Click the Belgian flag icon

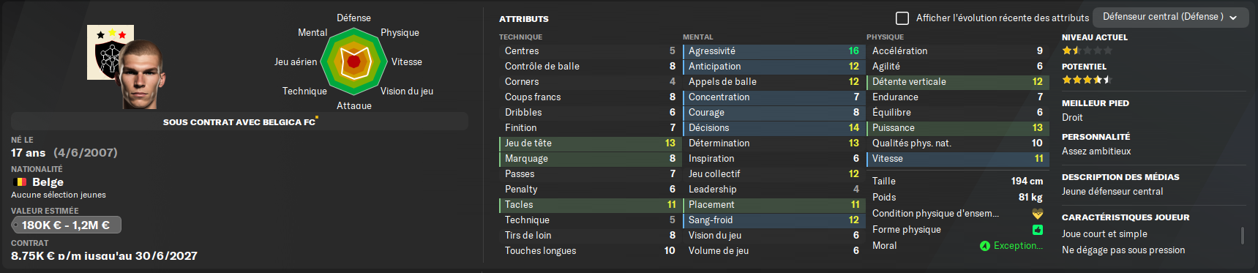click(20, 182)
